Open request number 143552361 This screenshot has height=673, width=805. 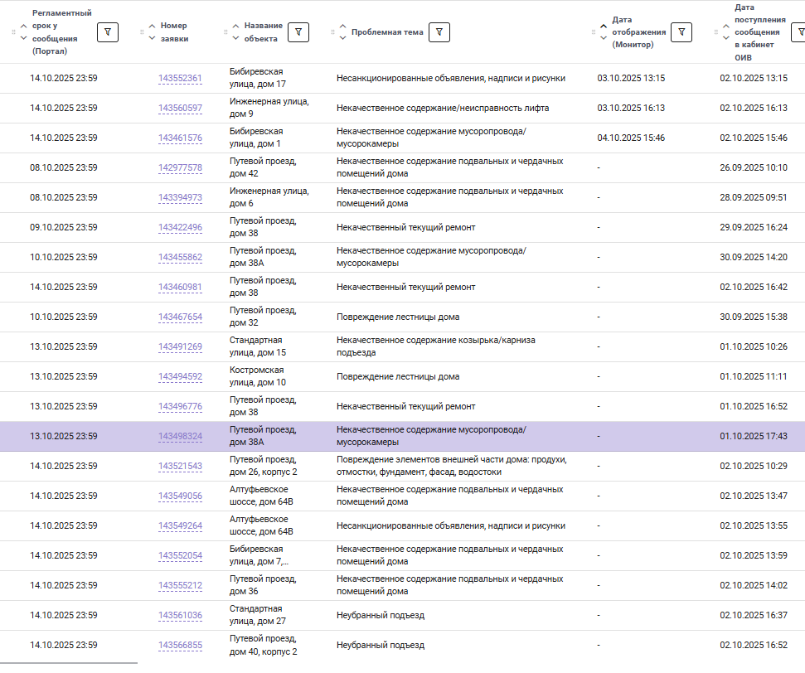pyautogui.click(x=180, y=79)
